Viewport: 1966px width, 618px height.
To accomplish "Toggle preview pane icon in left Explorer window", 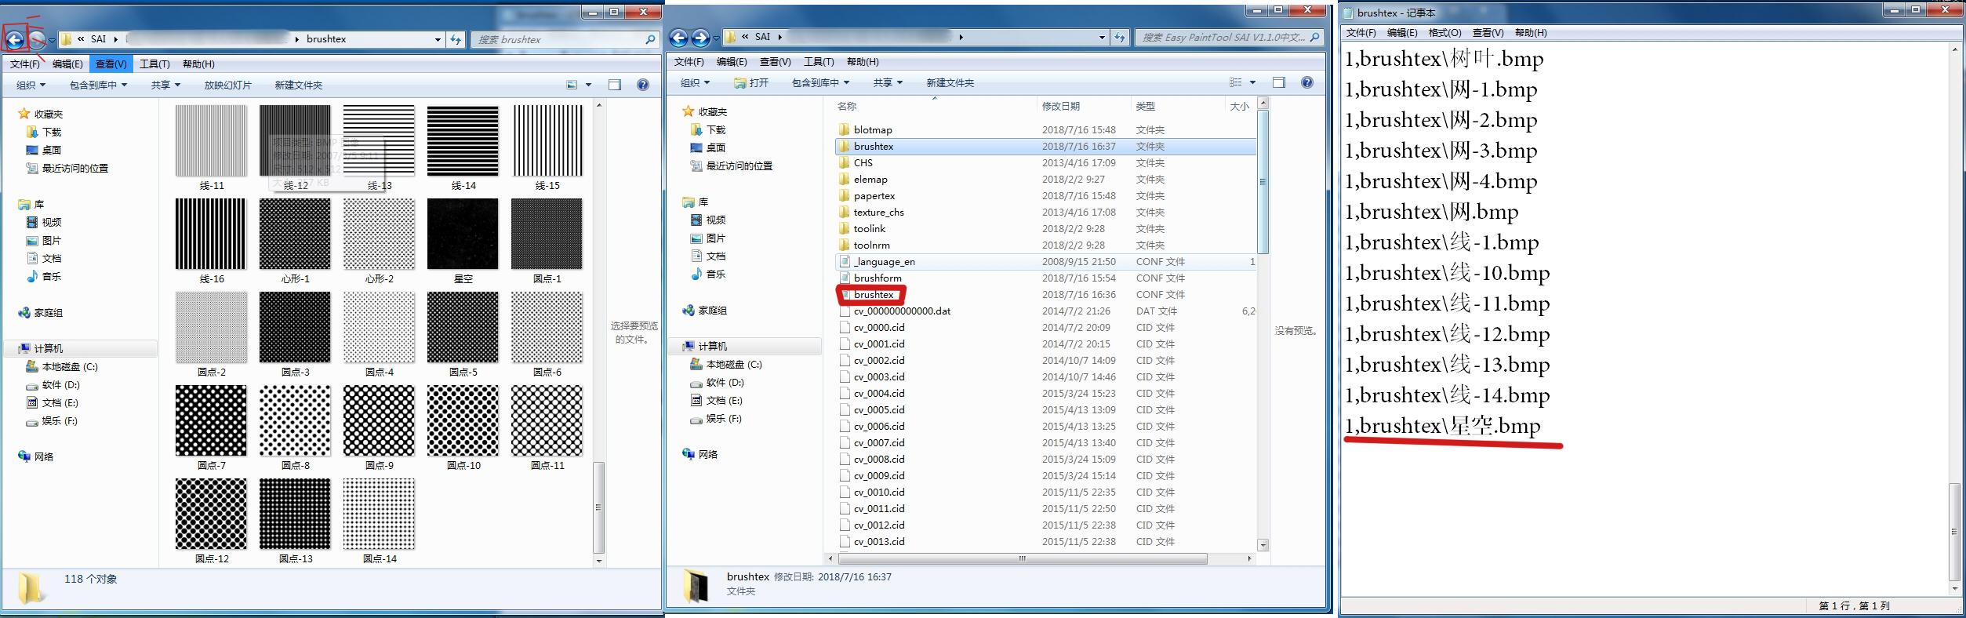I will point(615,85).
